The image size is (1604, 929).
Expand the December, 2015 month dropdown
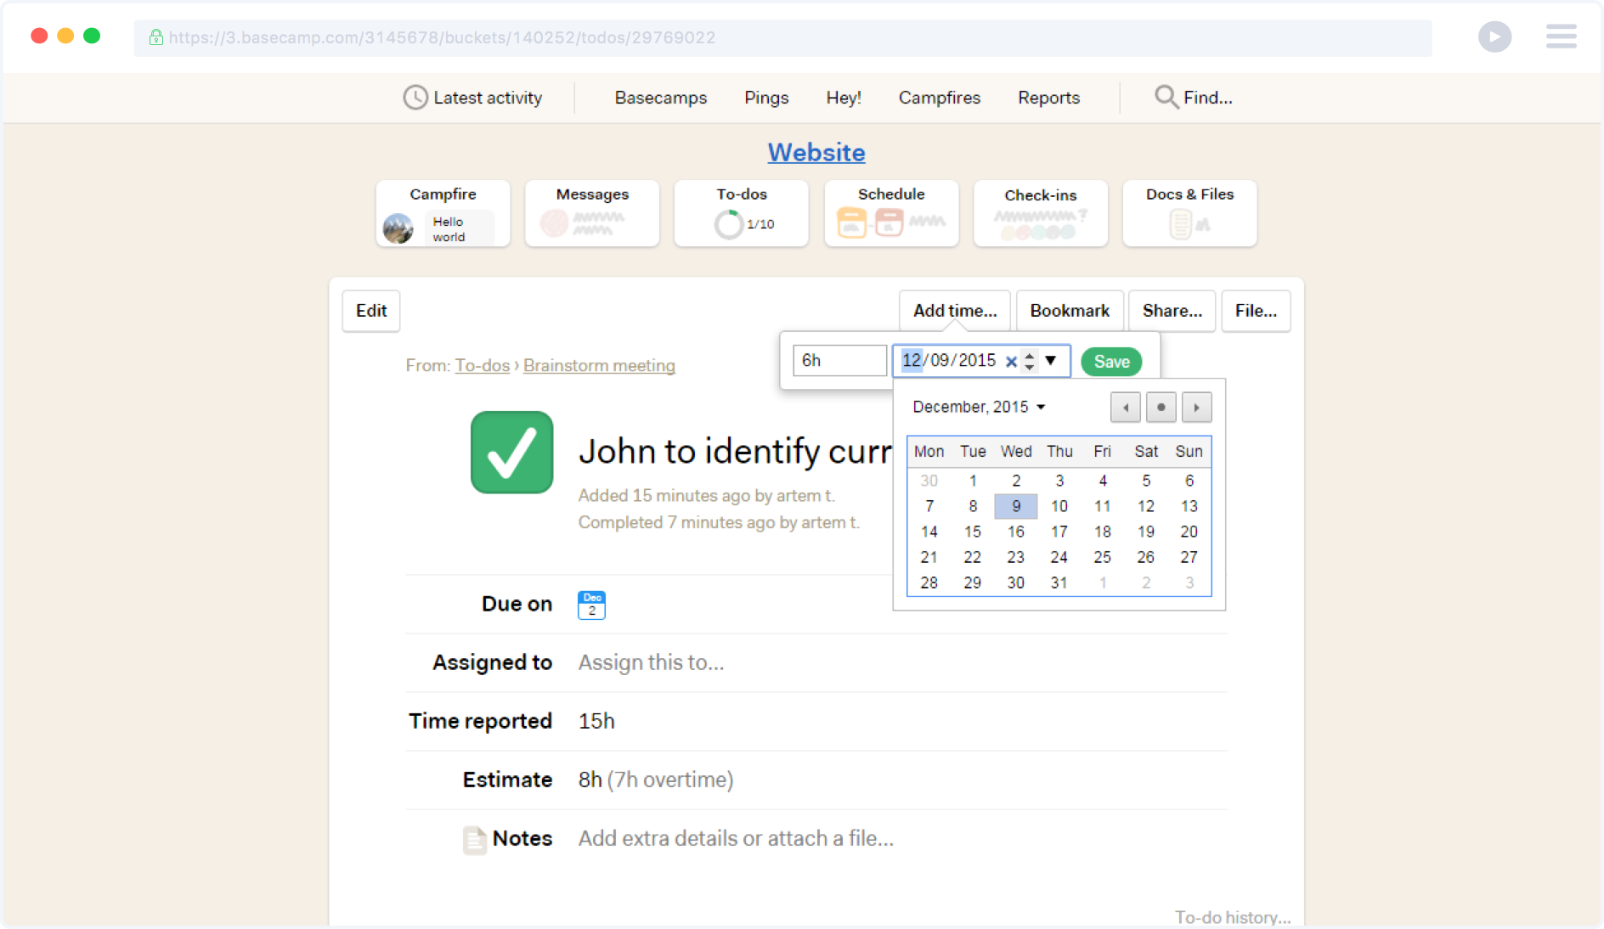[x=979, y=407]
